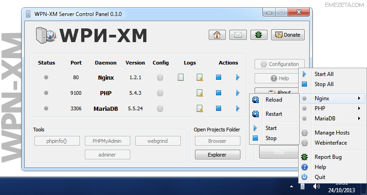Expand the Nginx submenu in tray menu
Image resolution: width=367 pixels, height=195 pixels.
tap(332, 98)
